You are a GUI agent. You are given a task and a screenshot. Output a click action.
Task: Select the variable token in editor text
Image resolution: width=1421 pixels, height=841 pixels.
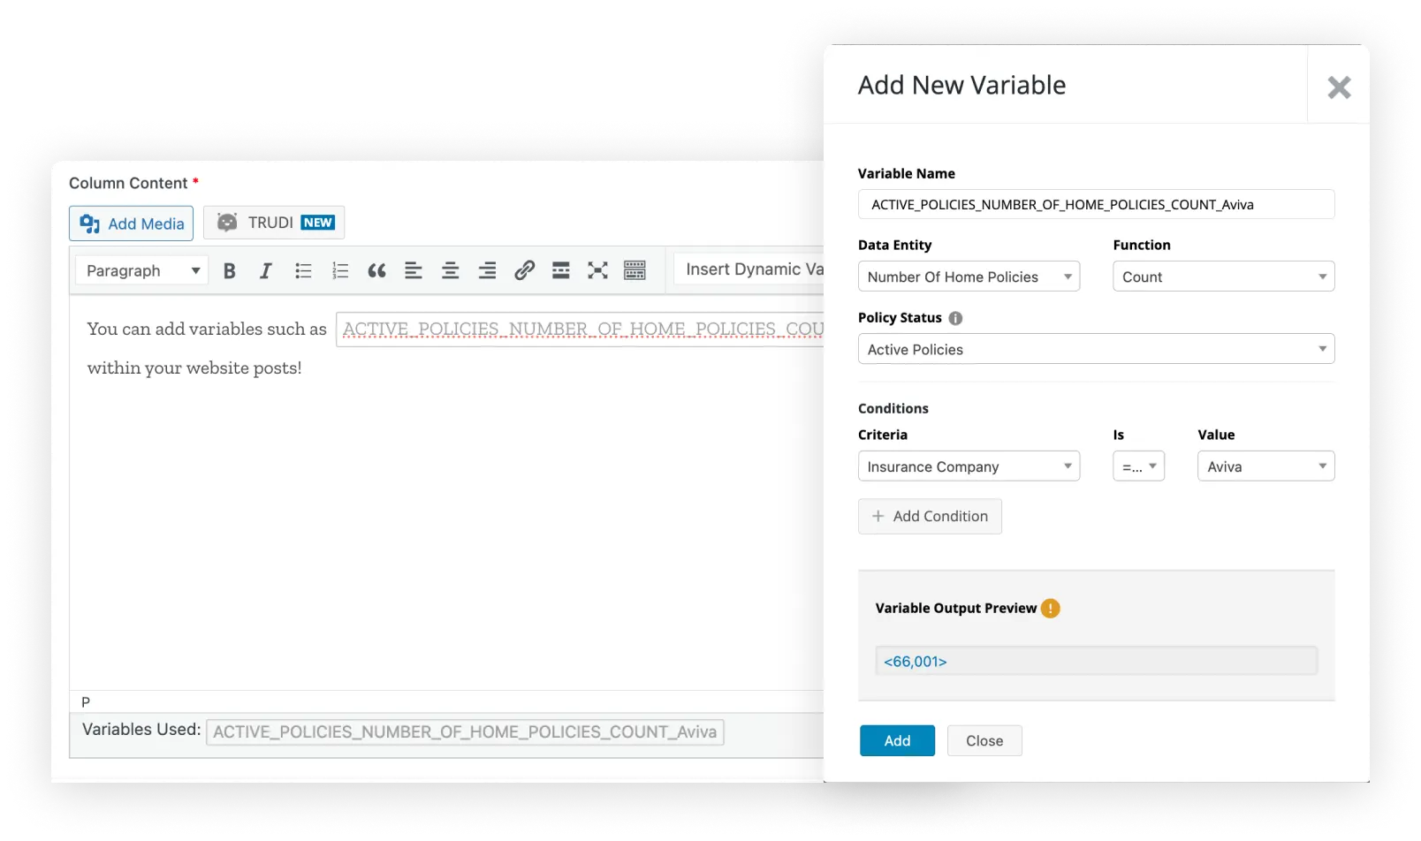click(x=581, y=330)
